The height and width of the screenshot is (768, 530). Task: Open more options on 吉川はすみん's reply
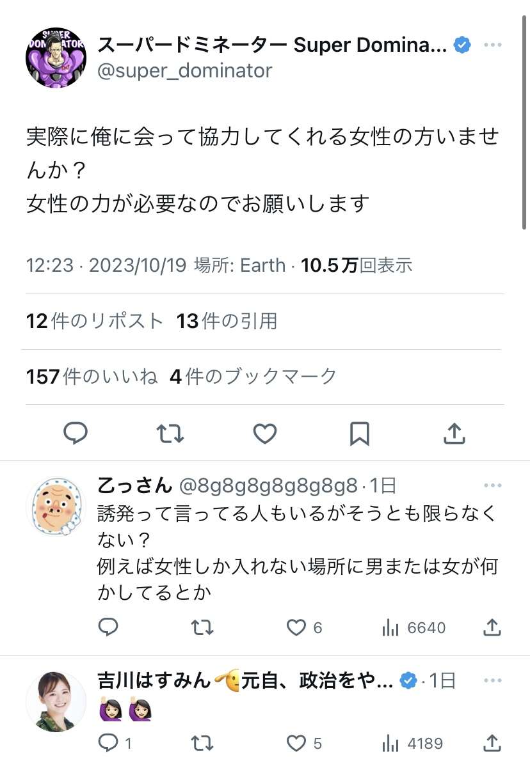492,680
